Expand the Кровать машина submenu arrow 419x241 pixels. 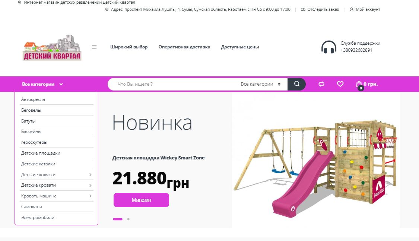(x=91, y=196)
